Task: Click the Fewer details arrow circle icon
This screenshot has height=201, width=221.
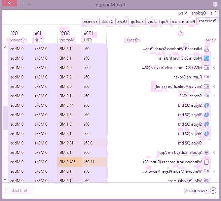Action: click(x=213, y=191)
